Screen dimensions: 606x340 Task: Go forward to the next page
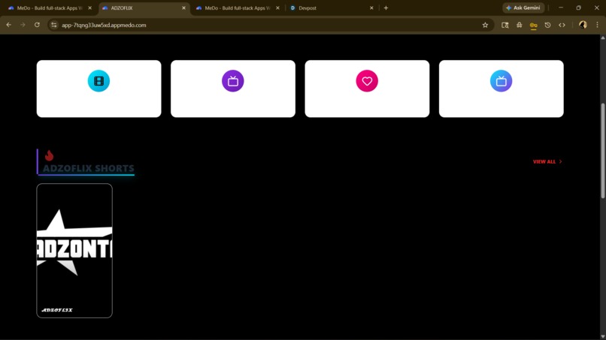point(23,25)
